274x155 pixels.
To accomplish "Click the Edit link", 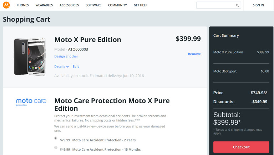I will tap(76, 66).
